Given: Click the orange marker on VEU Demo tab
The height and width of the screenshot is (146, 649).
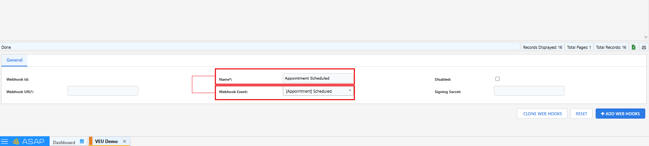Looking at the screenshot, I should tap(91, 141).
